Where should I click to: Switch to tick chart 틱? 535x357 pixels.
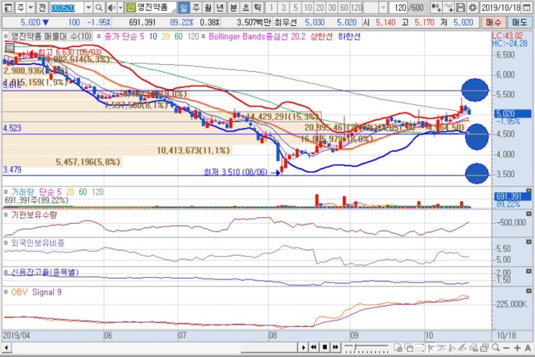[258, 7]
